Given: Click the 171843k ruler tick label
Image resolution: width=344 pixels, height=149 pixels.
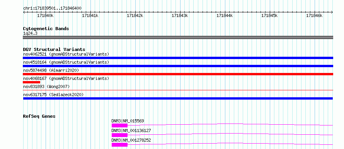Looking at the screenshot, I should click(180, 15).
